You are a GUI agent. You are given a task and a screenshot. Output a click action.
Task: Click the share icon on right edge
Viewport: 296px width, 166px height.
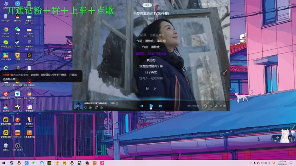224,73
